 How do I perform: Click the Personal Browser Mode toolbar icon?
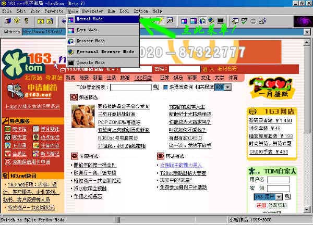click(x=211, y=20)
